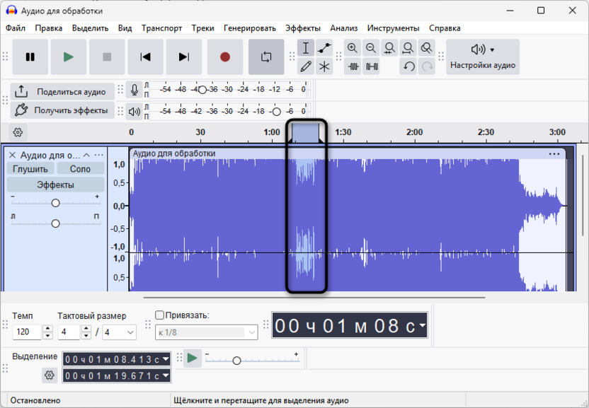Click Fit Selection to Width icon
The image size is (589, 408).
[389, 47]
